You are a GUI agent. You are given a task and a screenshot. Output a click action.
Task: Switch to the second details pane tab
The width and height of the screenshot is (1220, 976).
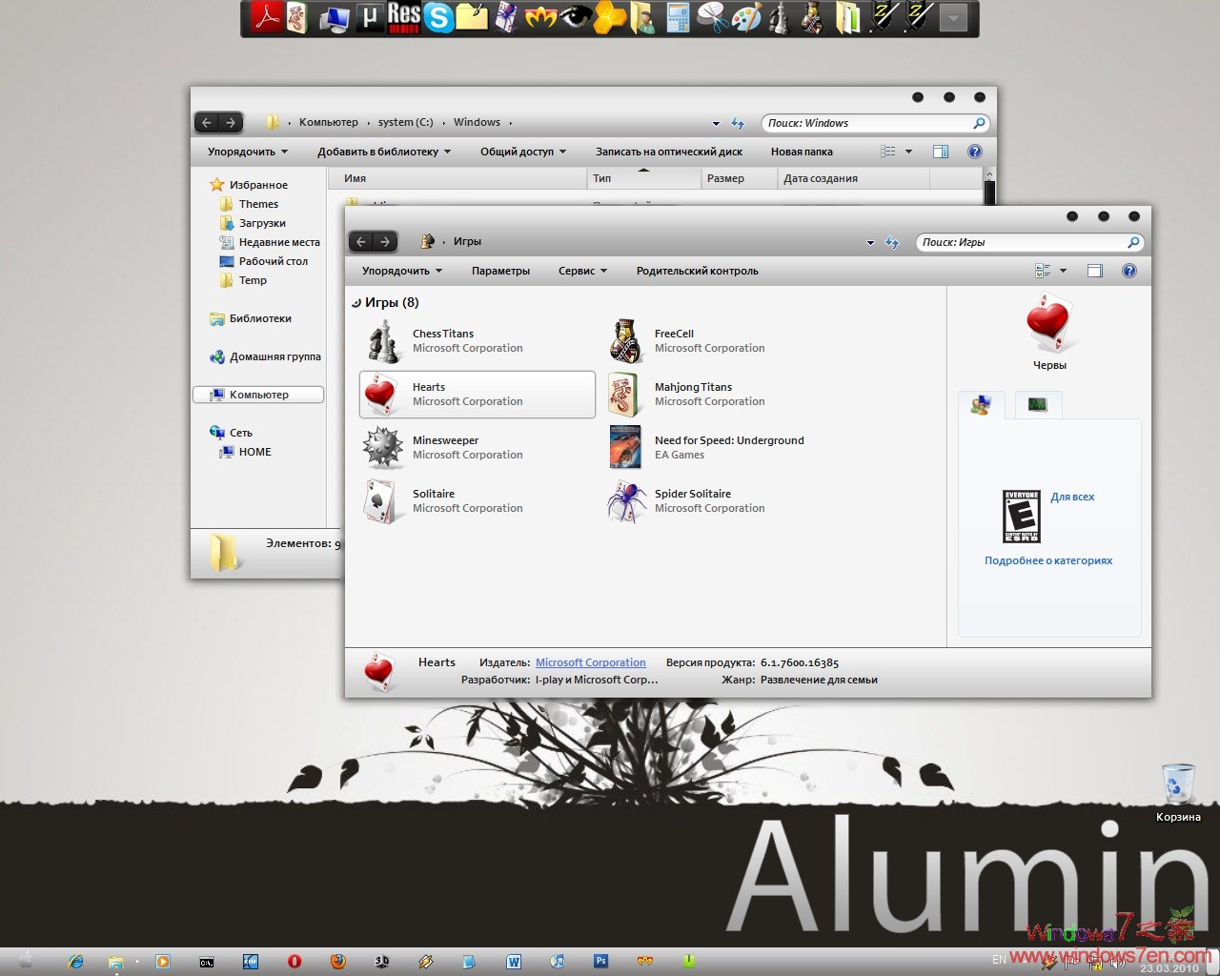point(1038,404)
